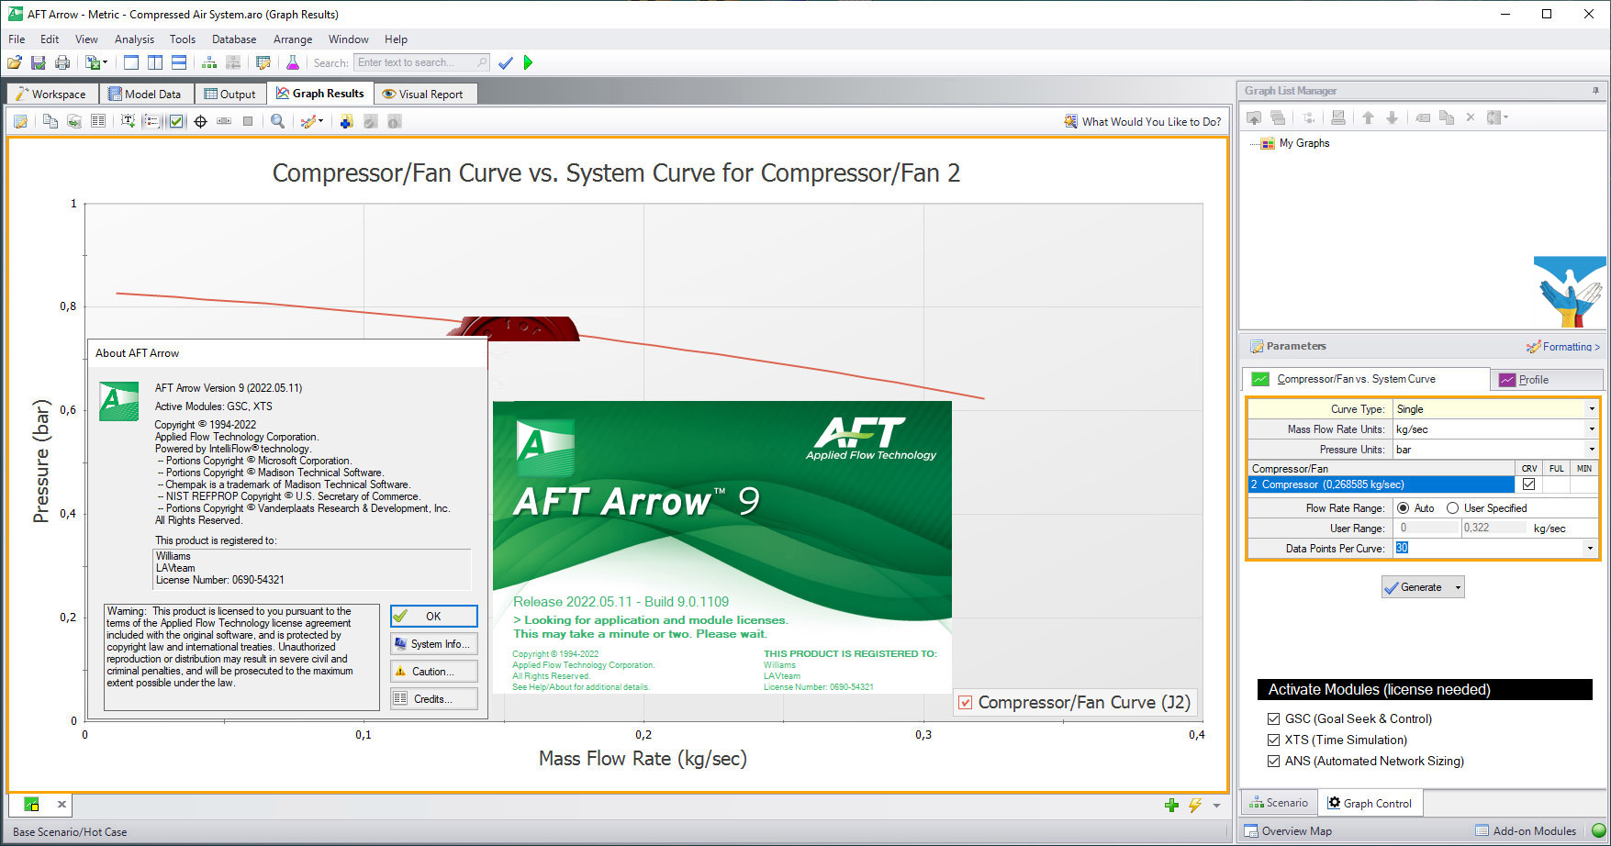This screenshot has width=1611, height=846.
Task: Click delete X in Graph List Manager
Action: 1470,117
